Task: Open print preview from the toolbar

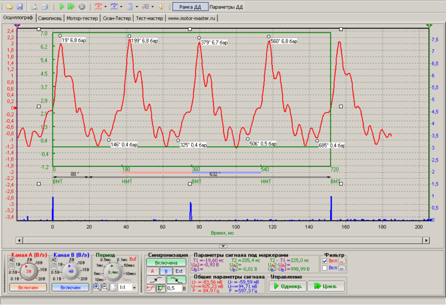Action: point(35,7)
